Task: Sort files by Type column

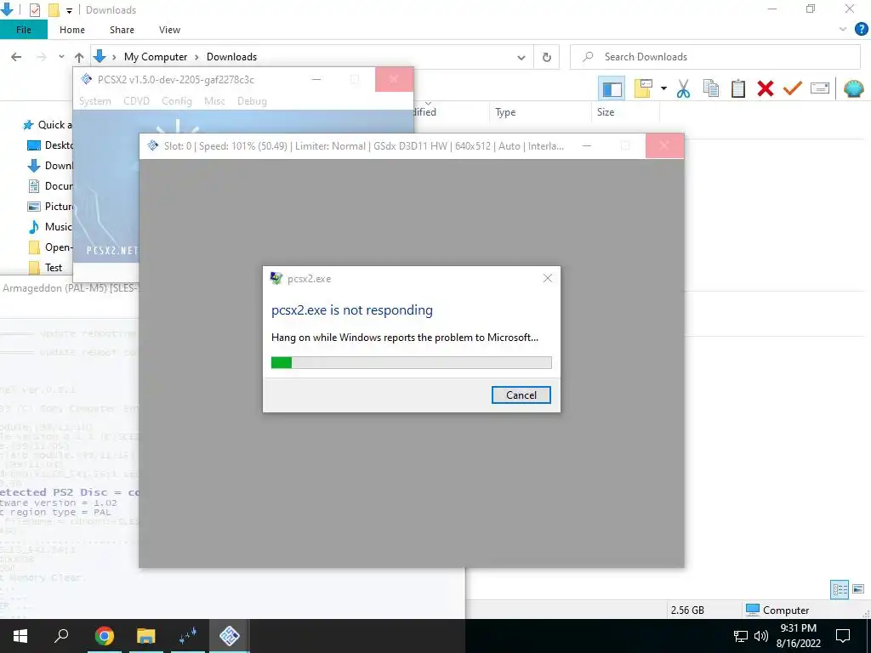Action: pos(505,112)
